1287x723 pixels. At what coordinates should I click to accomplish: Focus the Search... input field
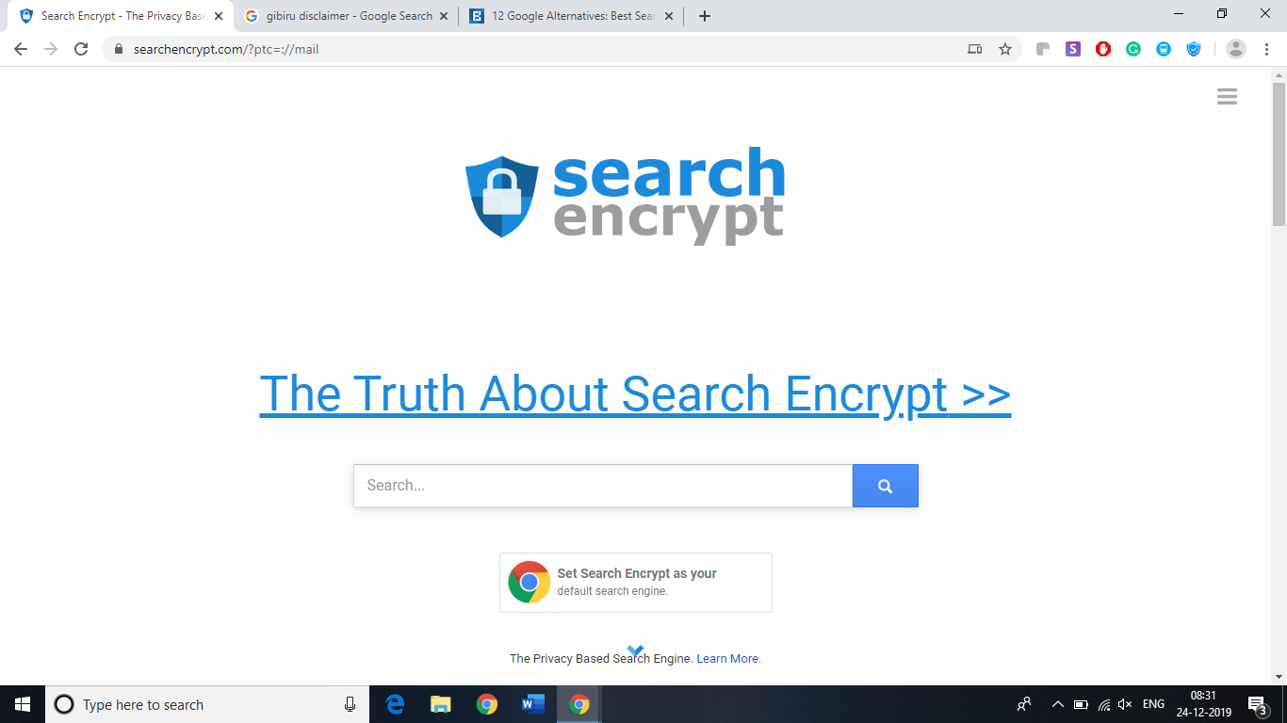603,486
